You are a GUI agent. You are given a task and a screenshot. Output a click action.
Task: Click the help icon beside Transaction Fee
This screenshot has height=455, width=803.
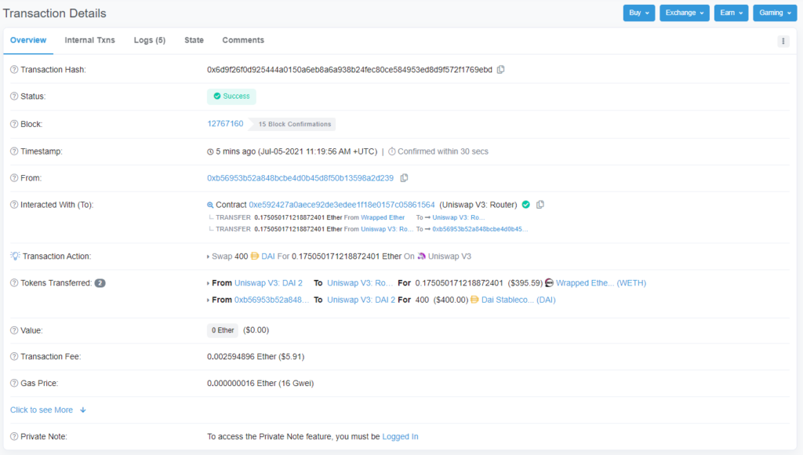click(x=14, y=357)
